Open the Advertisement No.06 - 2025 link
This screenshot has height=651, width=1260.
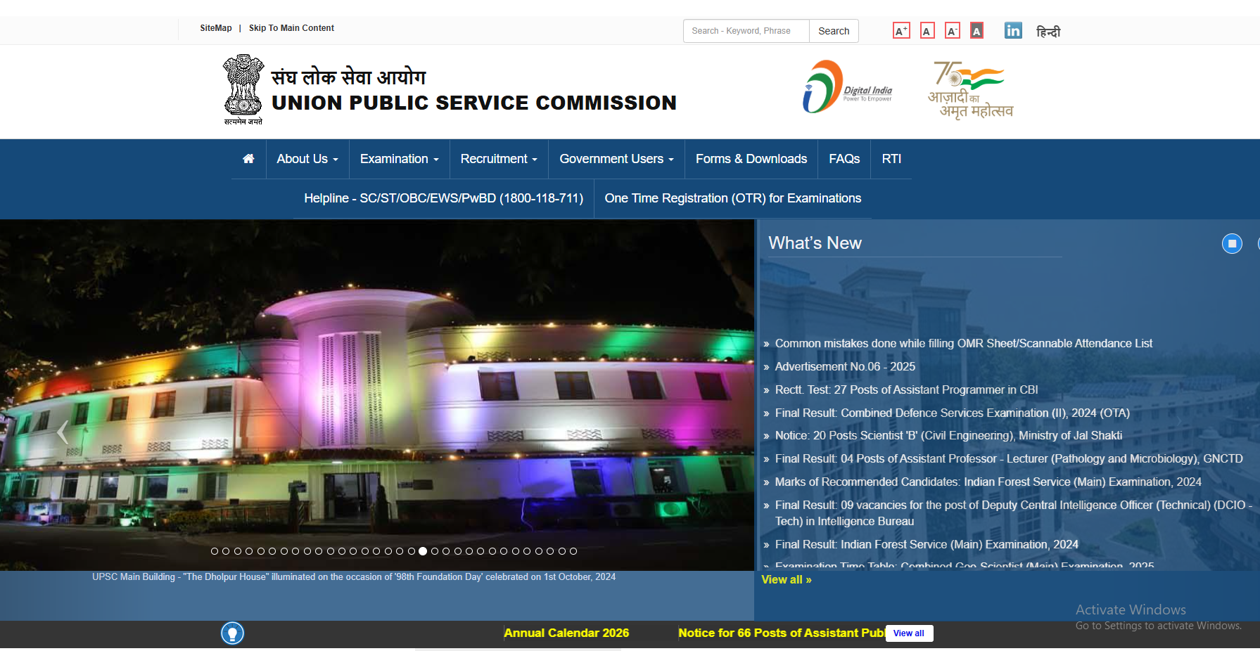tap(845, 366)
